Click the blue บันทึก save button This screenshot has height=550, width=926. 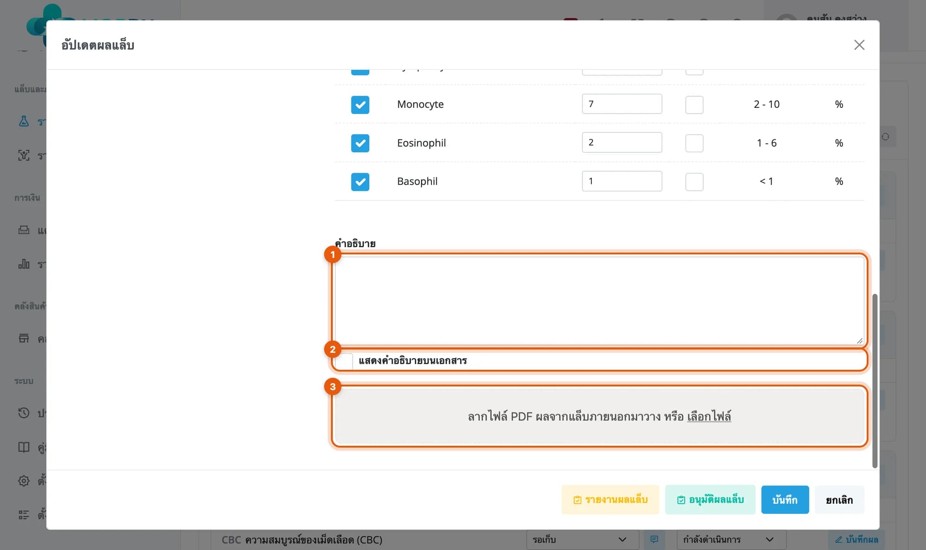(x=785, y=500)
